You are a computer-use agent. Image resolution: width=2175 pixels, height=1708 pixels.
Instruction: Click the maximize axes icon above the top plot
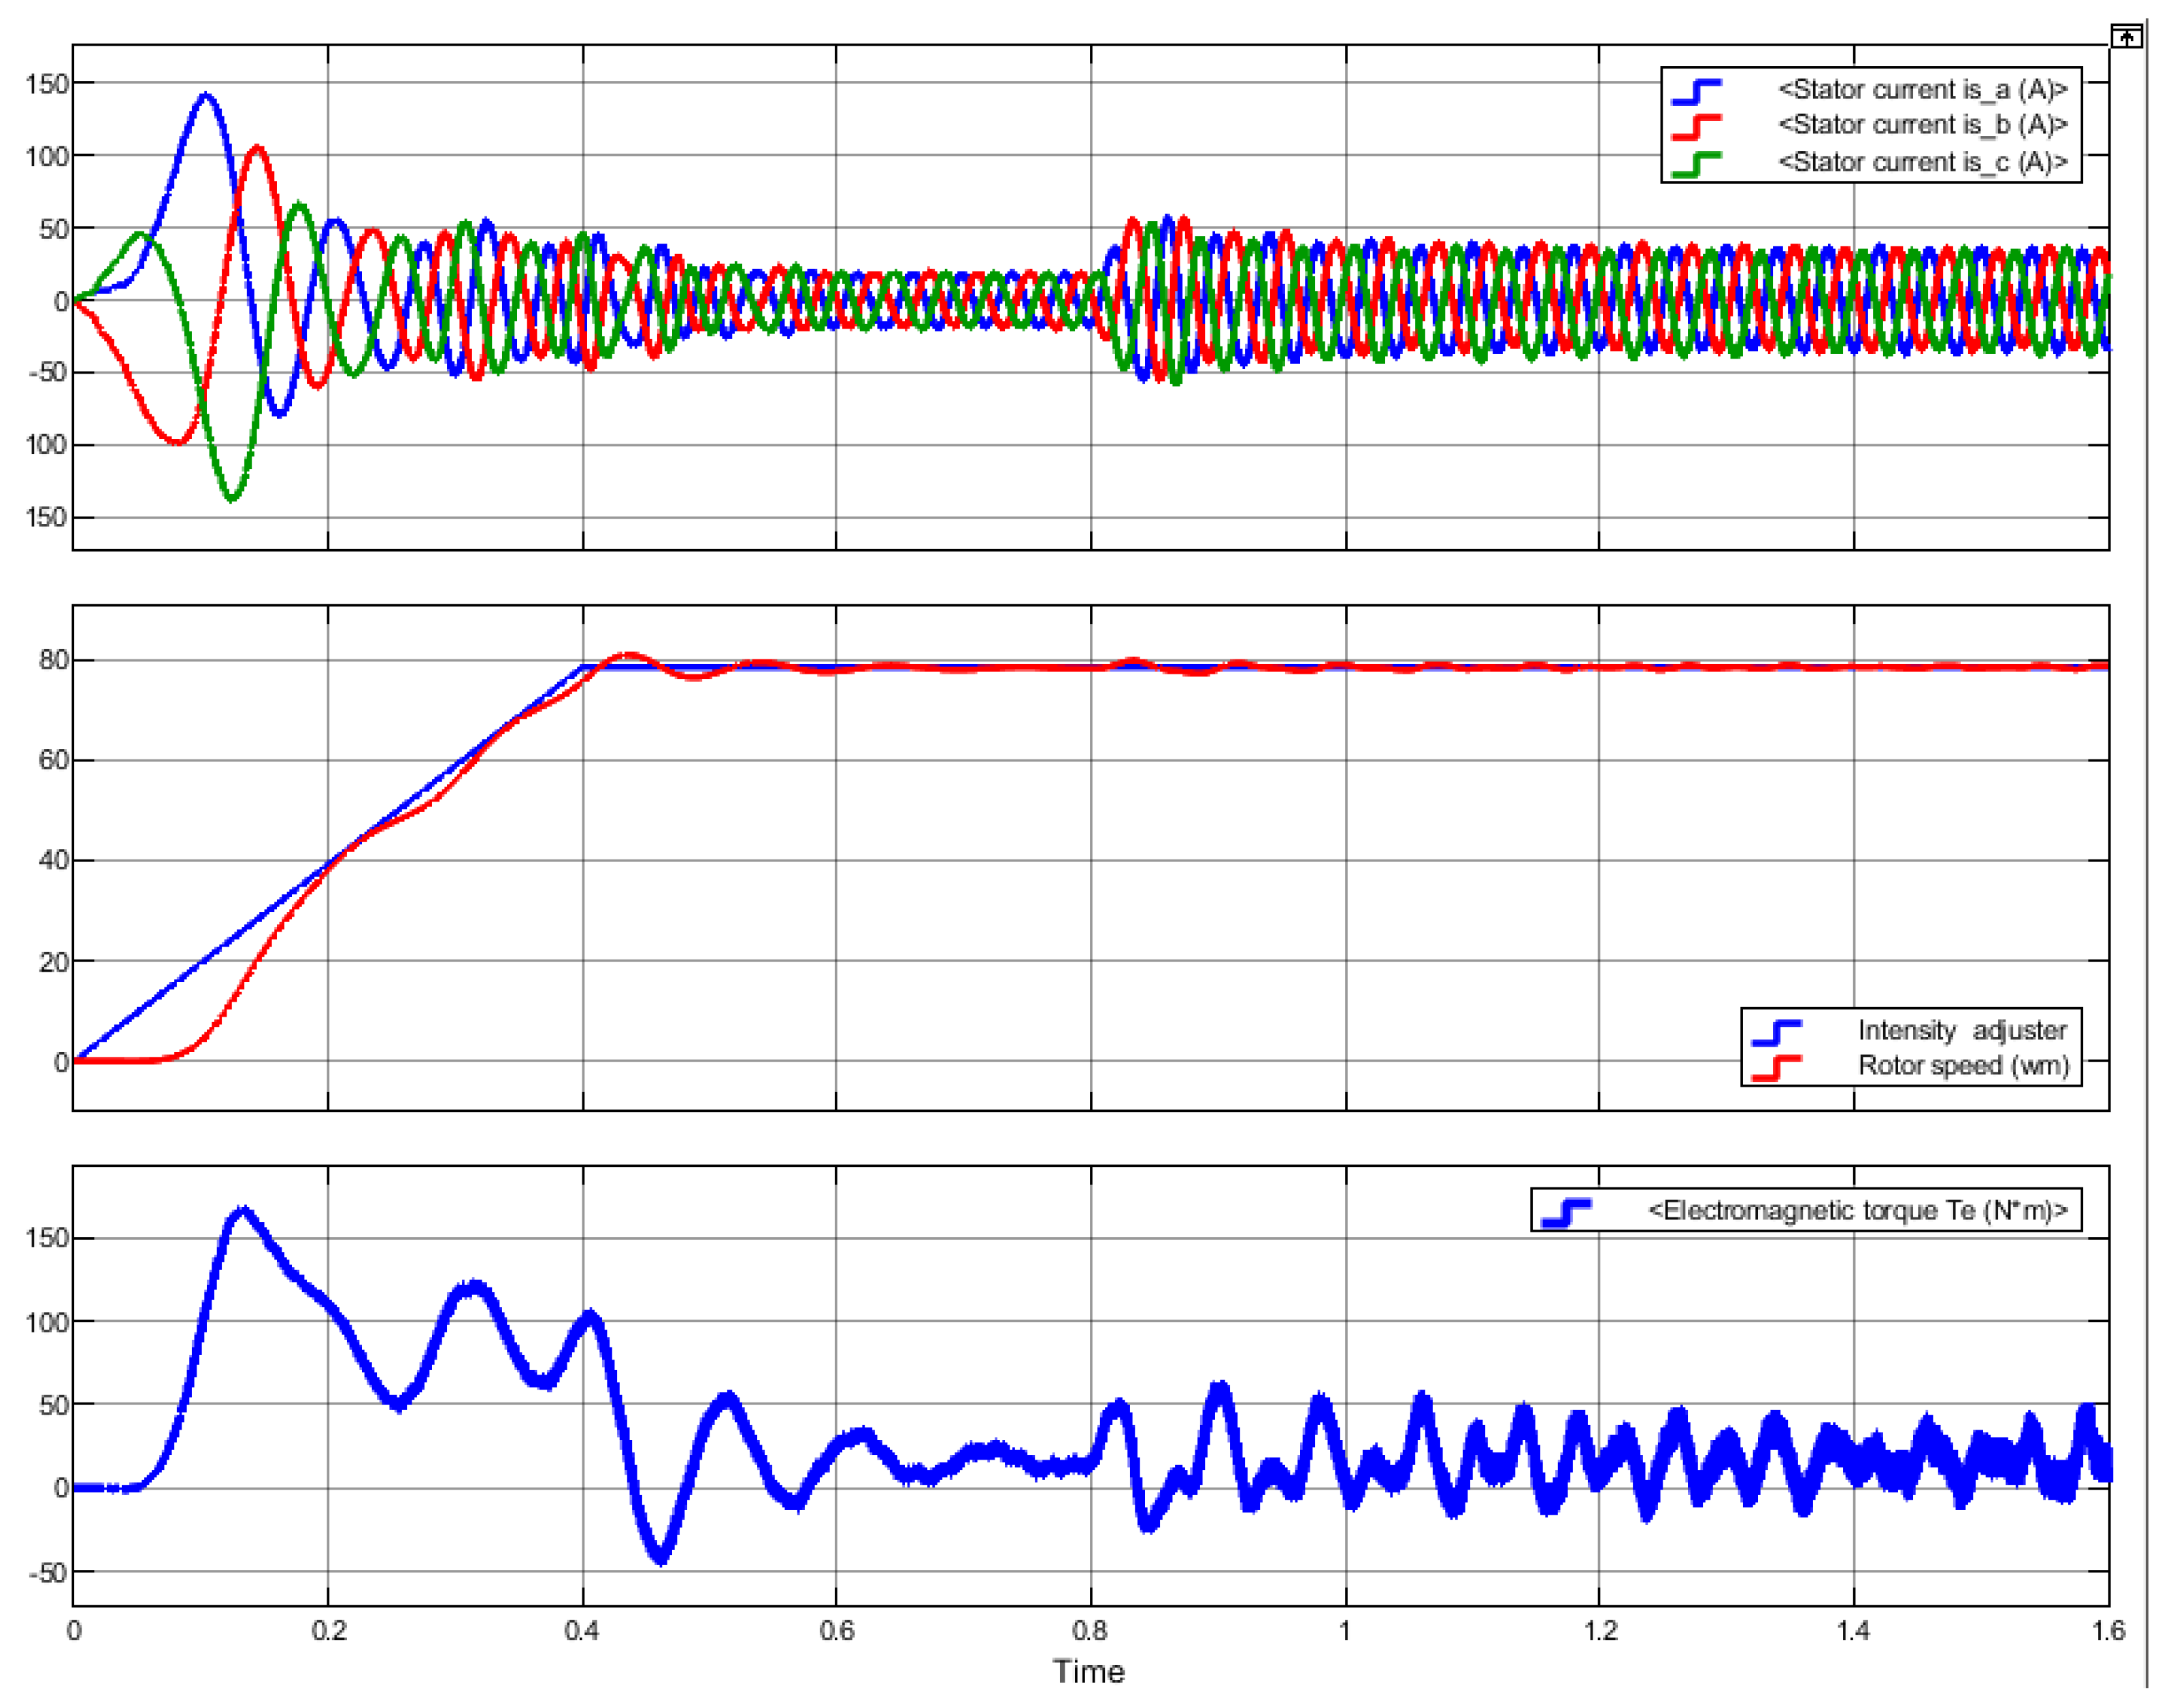tap(2126, 37)
